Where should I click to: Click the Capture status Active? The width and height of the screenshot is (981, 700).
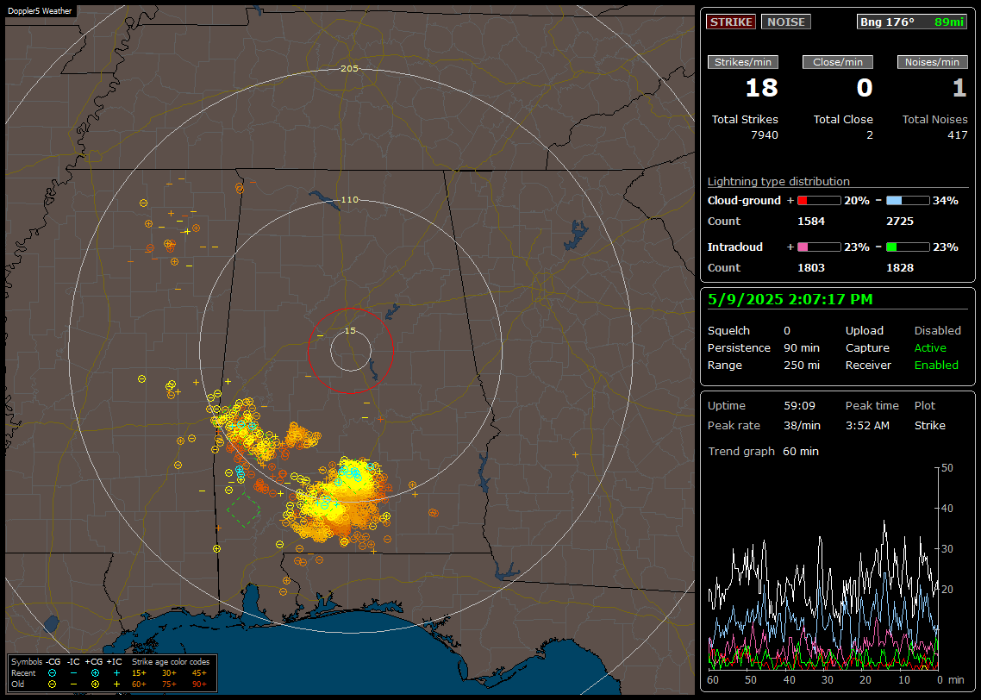point(930,347)
